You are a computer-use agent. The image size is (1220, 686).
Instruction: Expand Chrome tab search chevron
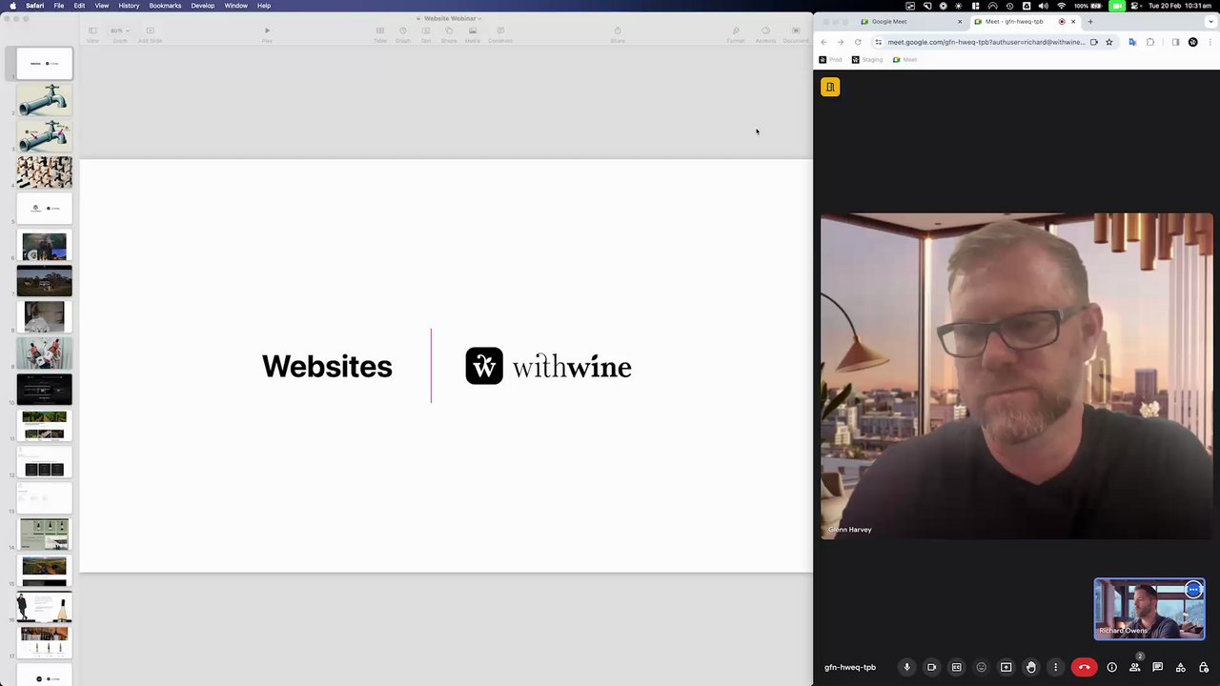click(x=1210, y=21)
